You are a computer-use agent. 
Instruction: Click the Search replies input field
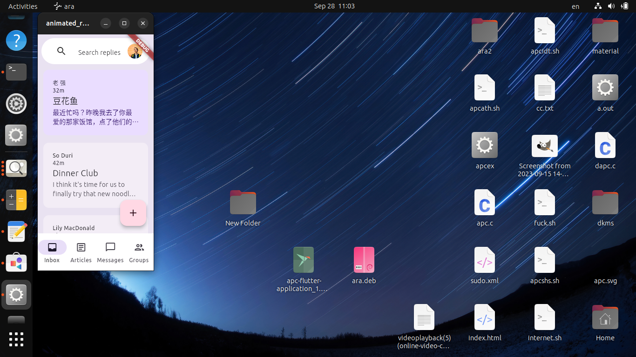point(99,52)
